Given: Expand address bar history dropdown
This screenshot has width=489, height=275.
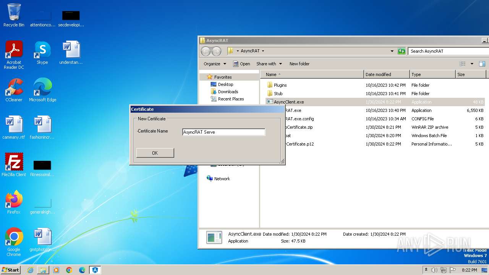Looking at the screenshot, I should pyautogui.click(x=392, y=51).
